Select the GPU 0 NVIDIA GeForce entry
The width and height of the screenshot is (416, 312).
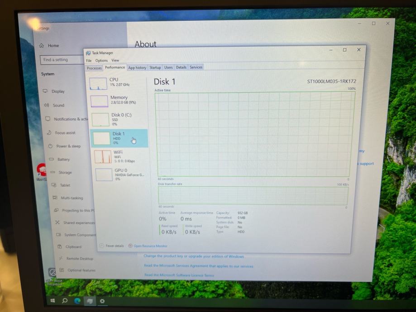click(x=120, y=175)
